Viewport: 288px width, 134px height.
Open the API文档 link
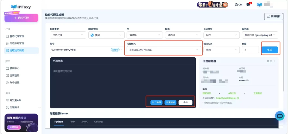232,93
